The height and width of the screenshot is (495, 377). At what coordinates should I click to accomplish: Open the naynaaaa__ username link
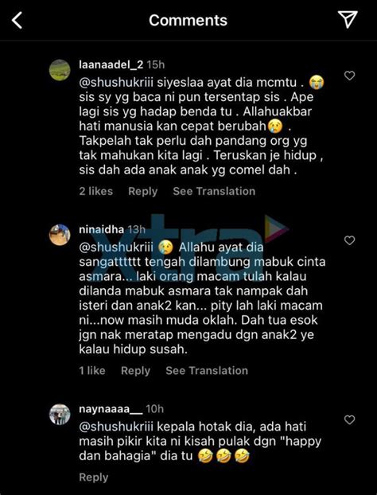point(111,409)
